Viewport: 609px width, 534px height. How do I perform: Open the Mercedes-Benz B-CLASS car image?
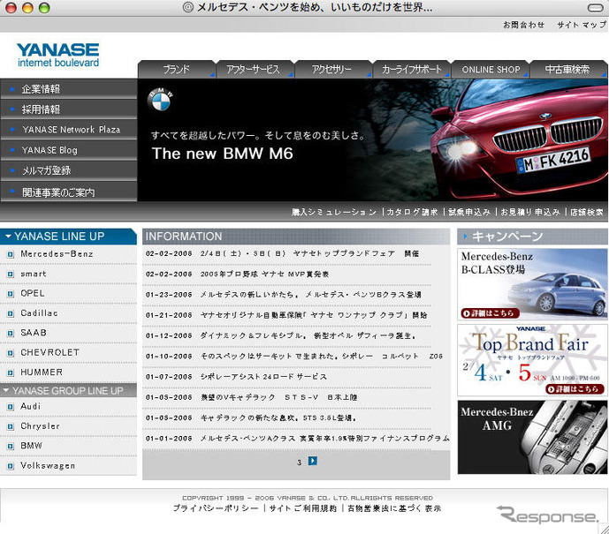point(558,294)
